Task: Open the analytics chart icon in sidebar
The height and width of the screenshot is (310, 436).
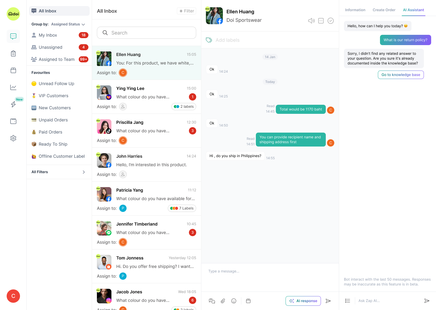Action: coord(13,87)
